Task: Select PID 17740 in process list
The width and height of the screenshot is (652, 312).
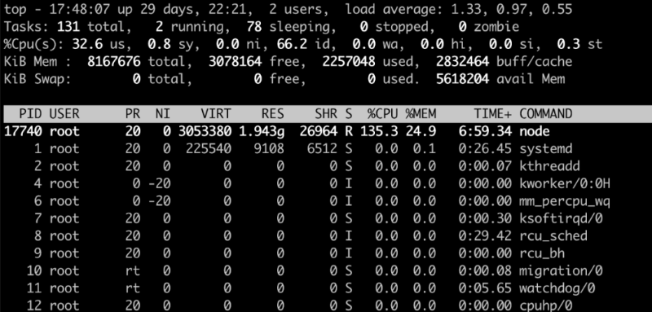Action: tap(23, 131)
